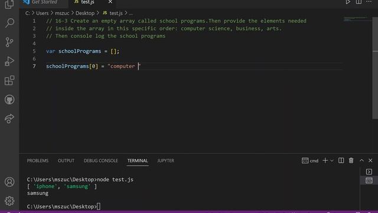Select the TERMINAL panel tab

click(138, 160)
